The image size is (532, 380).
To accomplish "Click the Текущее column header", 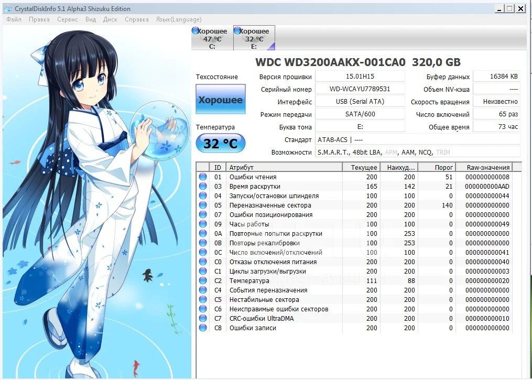I will (361, 167).
